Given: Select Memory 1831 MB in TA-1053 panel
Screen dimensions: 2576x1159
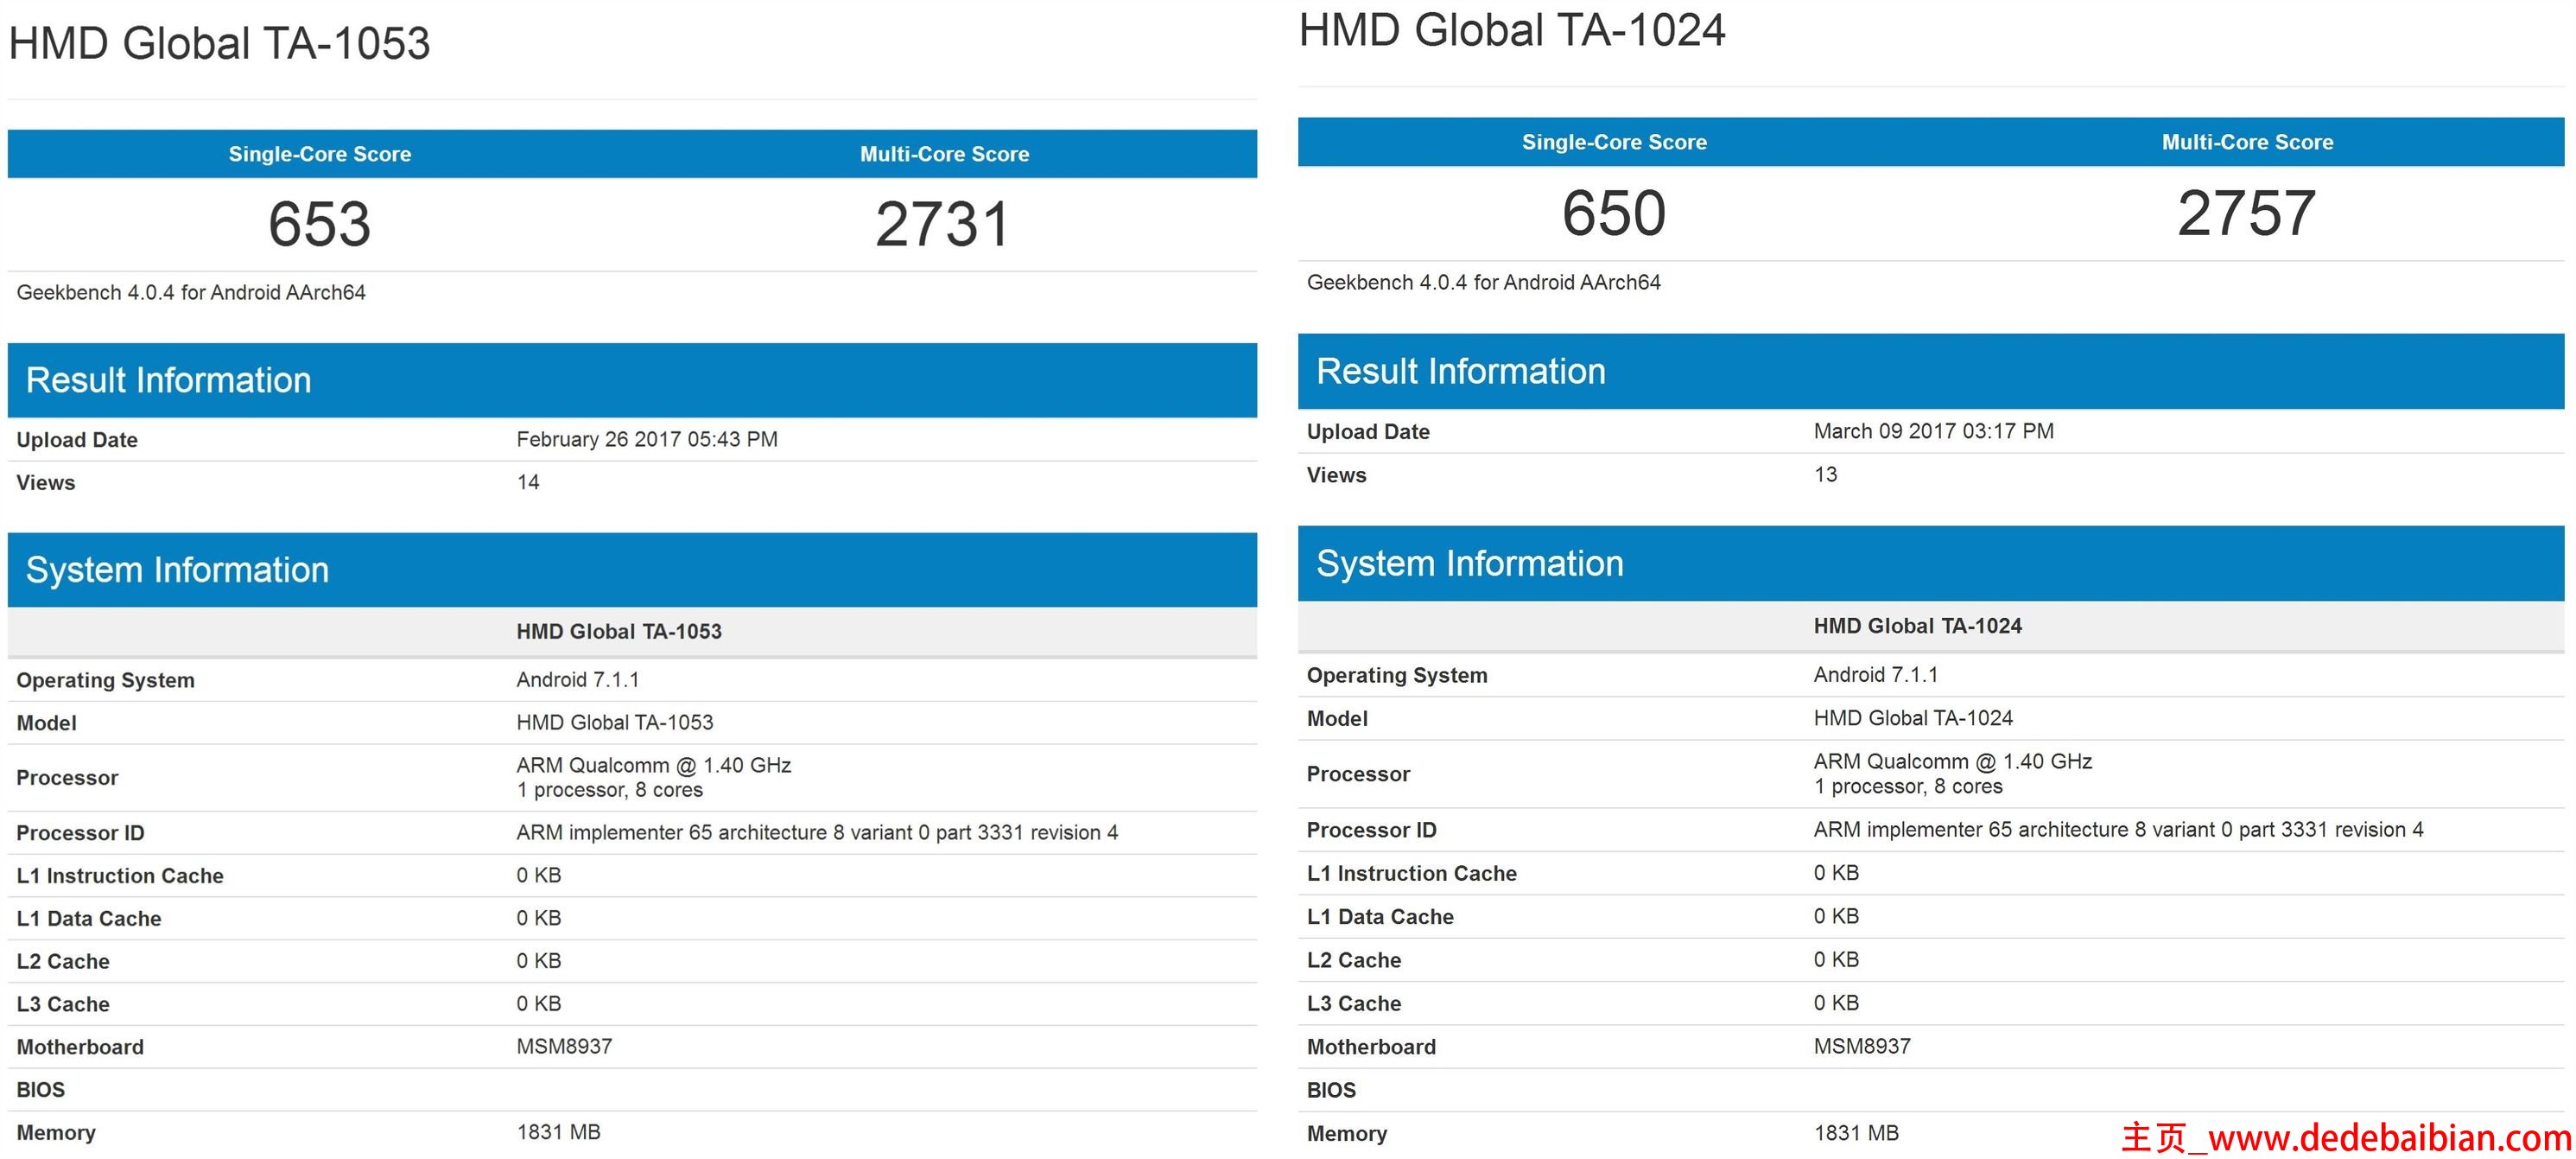Looking at the screenshot, I should [x=558, y=1132].
